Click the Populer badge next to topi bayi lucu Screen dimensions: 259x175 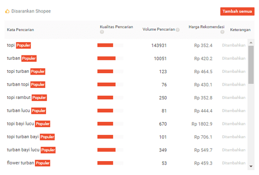(x=43, y=124)
